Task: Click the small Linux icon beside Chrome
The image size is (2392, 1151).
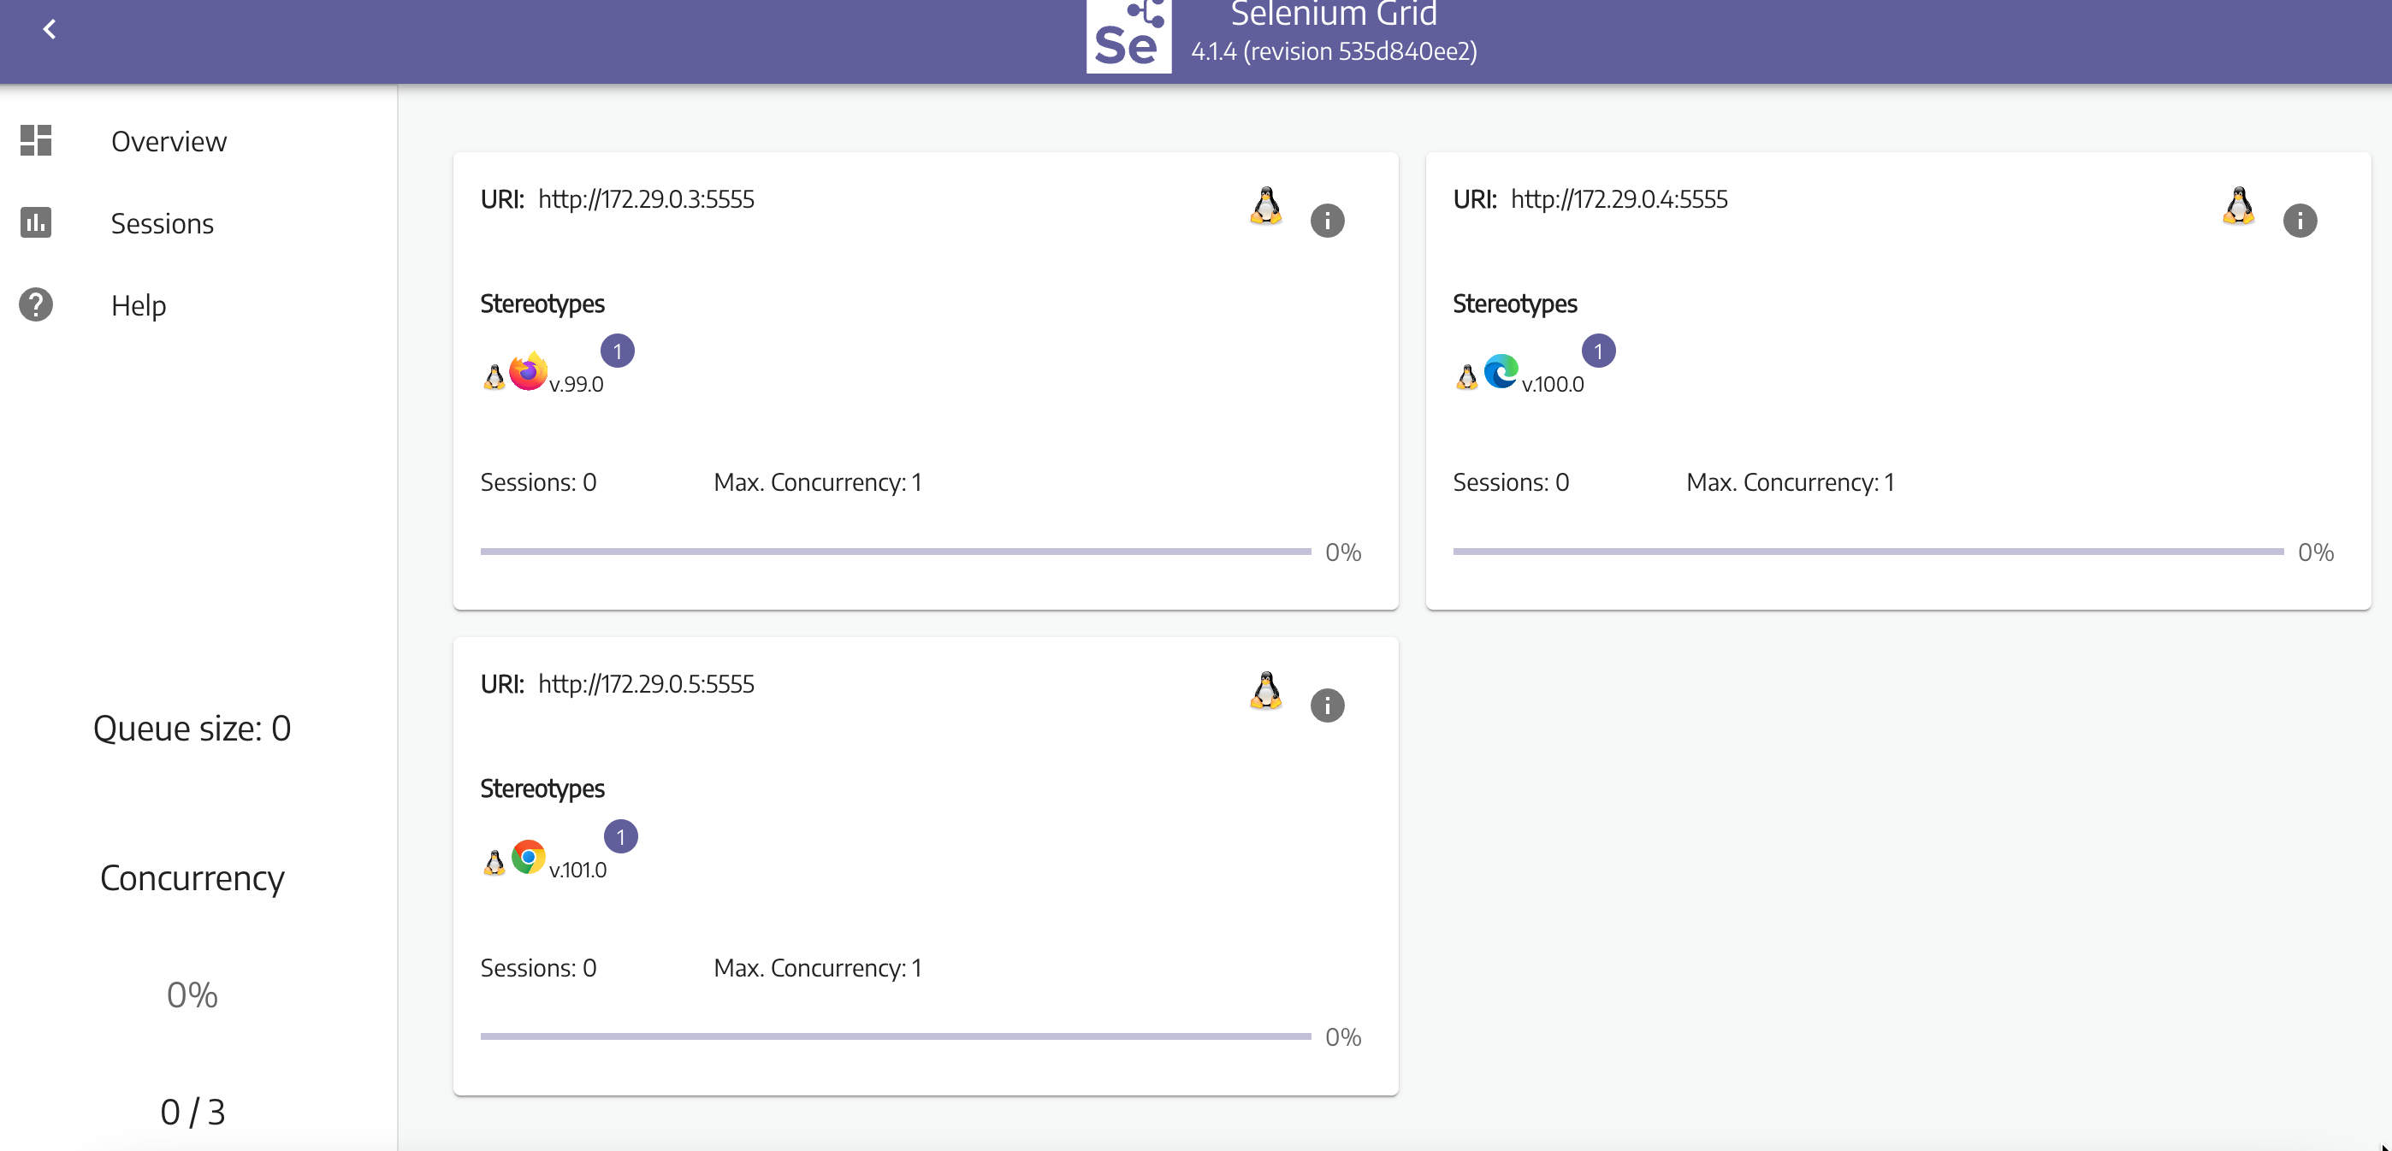Action: pyautogui.click(x=494, y=862)
